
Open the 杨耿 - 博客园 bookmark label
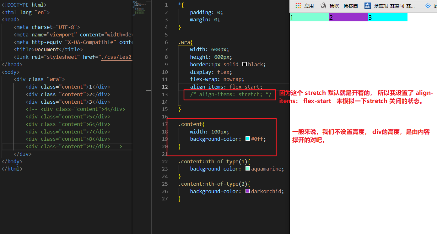coord(343,6)
